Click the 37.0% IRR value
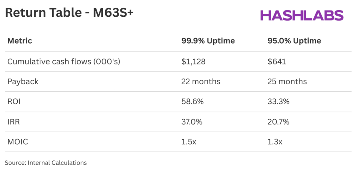356x171 pixels. tap(192, 122)
